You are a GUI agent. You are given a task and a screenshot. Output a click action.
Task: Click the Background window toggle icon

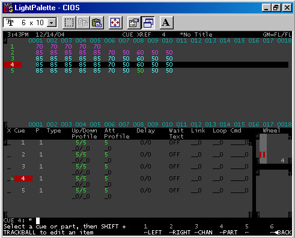click(148, 23)
